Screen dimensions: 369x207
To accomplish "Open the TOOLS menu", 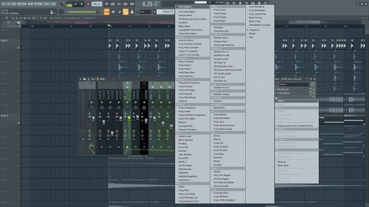I will [47, 4].
